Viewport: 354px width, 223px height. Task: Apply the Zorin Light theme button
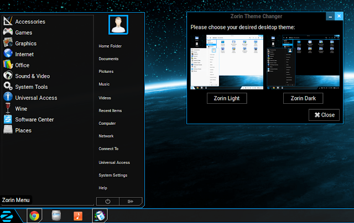pyautogui.click(x=227, y=98)
